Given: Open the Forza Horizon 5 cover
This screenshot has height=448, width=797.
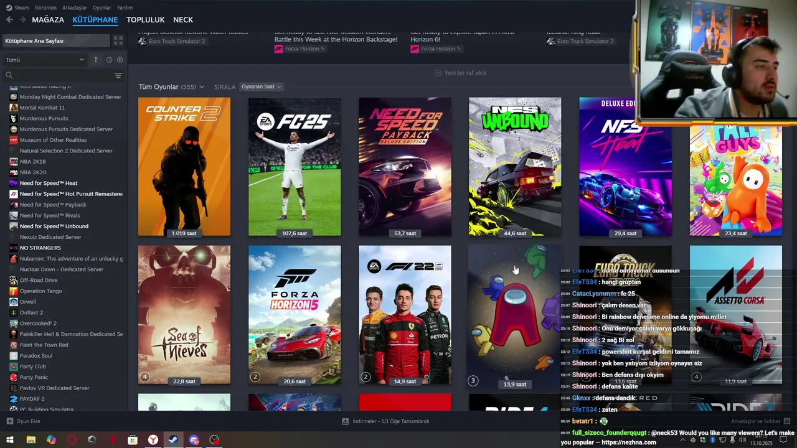Looking at the screenshot, I should [295, 315].
